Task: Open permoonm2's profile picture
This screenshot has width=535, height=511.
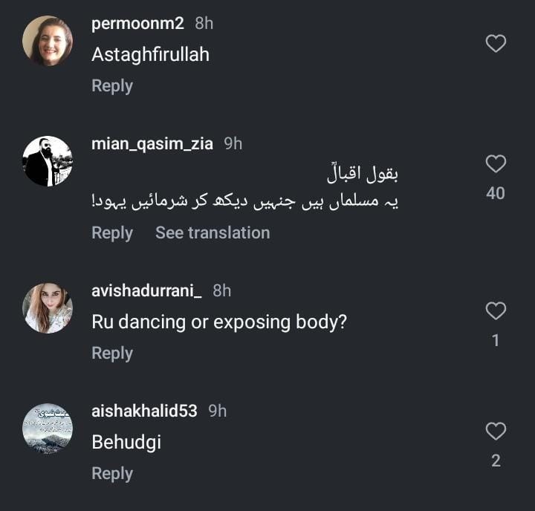Action: point(48,41)
